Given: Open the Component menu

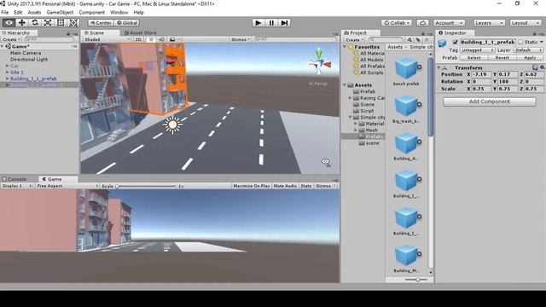Looking at the screenshot, I should 91,12.
